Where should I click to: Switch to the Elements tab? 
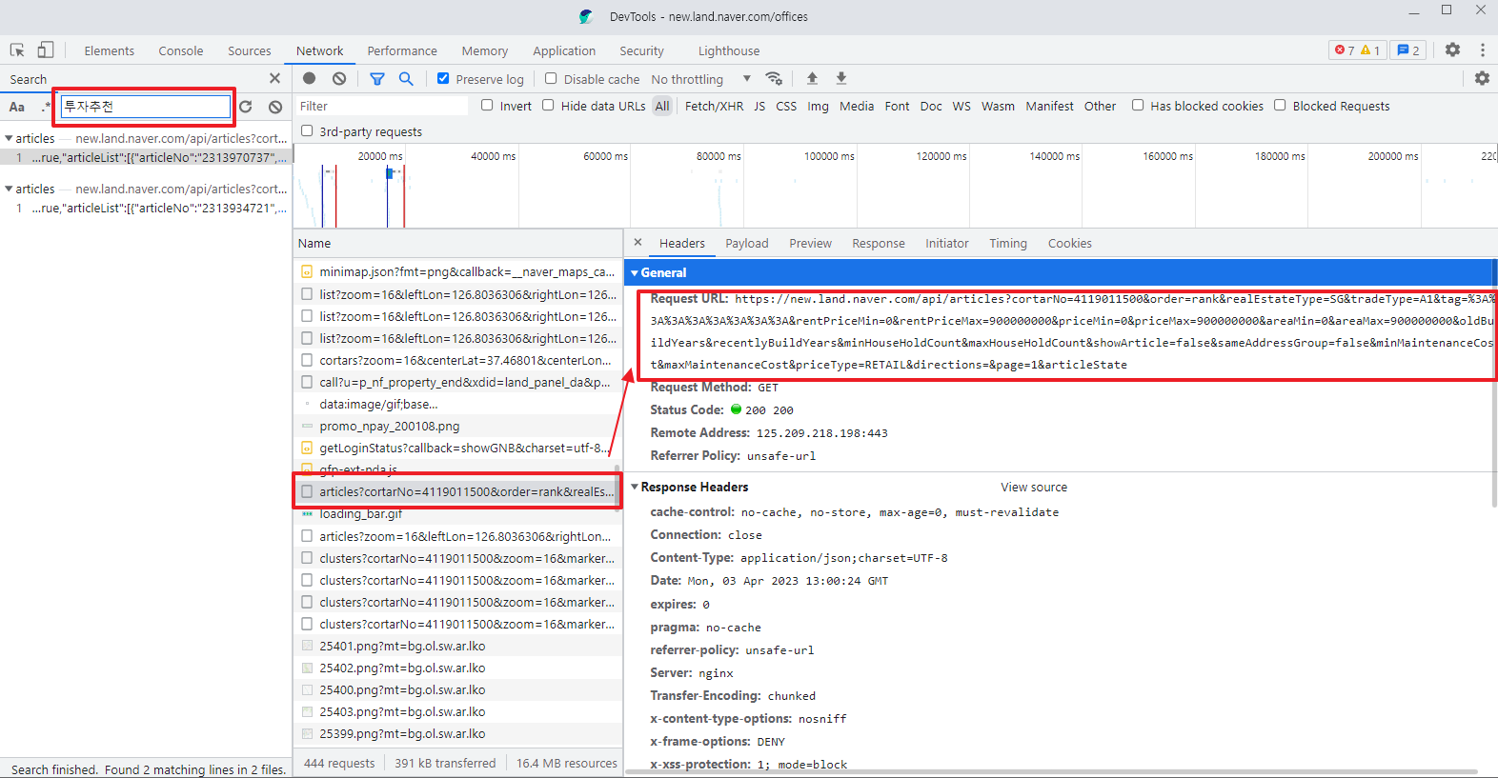coord(110,50)
